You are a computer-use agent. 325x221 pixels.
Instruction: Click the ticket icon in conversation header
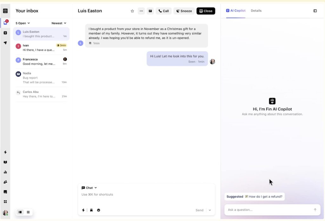click(x=150, y=11)
